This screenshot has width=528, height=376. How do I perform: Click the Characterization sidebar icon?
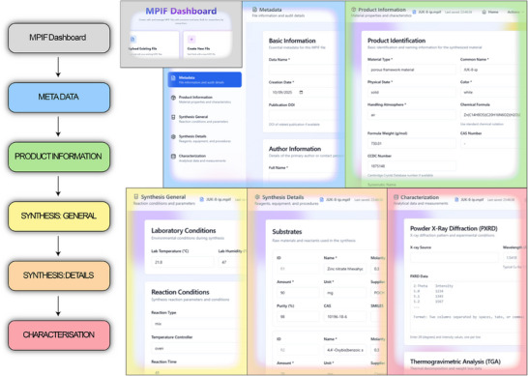[173, 157]
